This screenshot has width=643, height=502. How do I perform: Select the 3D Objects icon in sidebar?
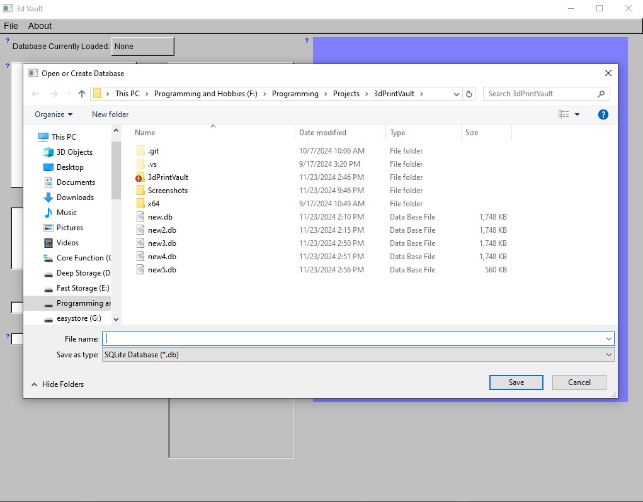(48, 152)
